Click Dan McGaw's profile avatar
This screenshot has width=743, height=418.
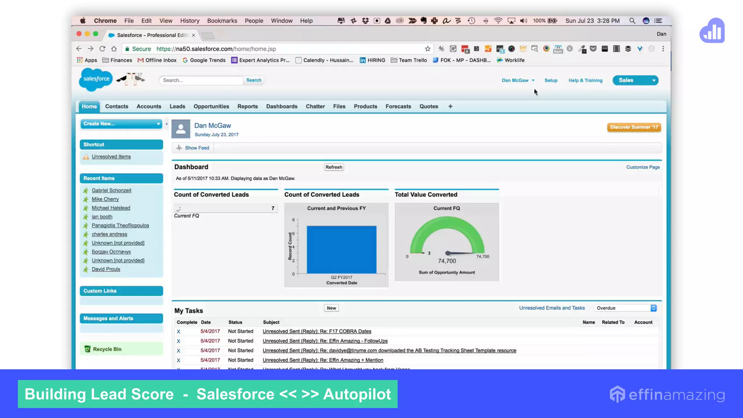tap(181, 129)
